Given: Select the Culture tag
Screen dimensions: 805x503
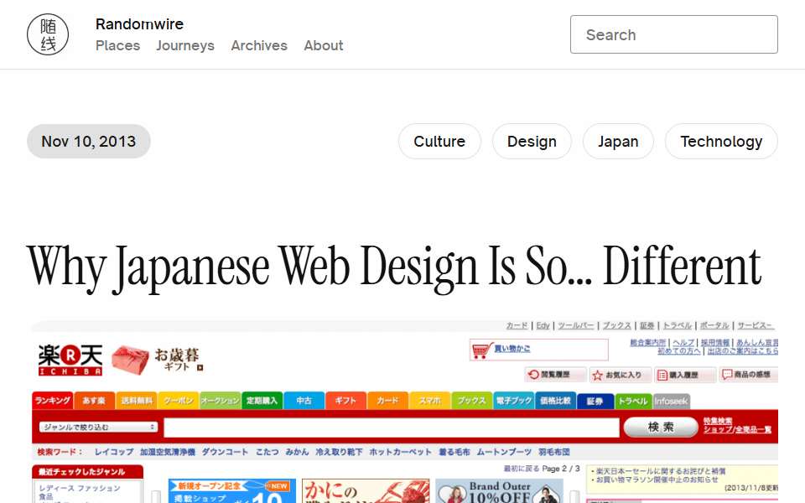Looking at the screenshot, I should coord(439,141).
